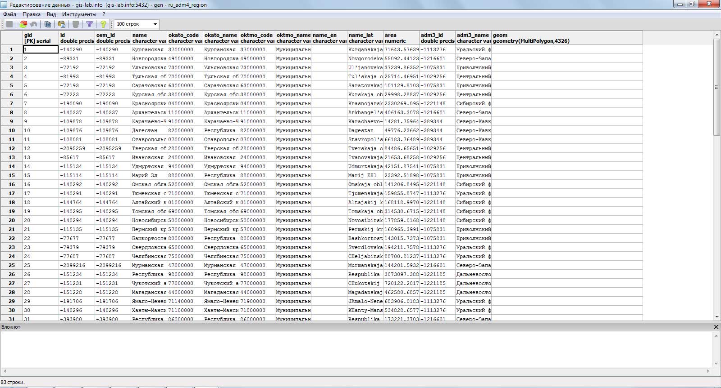Select row header number 15

(12, 175)
